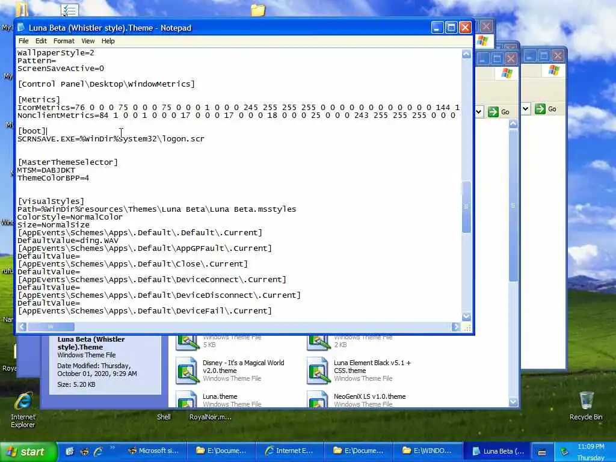Click the keyboard icon near system tray
The width and height of the screenshot is (616, 462).
542,452
